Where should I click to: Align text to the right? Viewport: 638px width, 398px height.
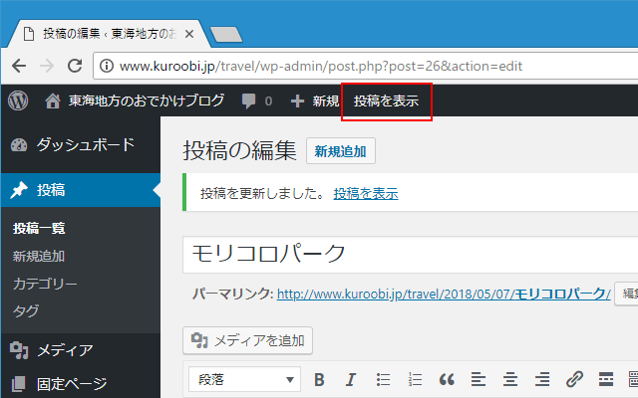pyautogui.click(x=542, y=379)
